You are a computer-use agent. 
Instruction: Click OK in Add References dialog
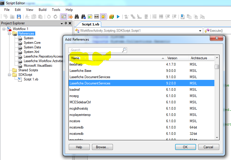coord(185,147)
